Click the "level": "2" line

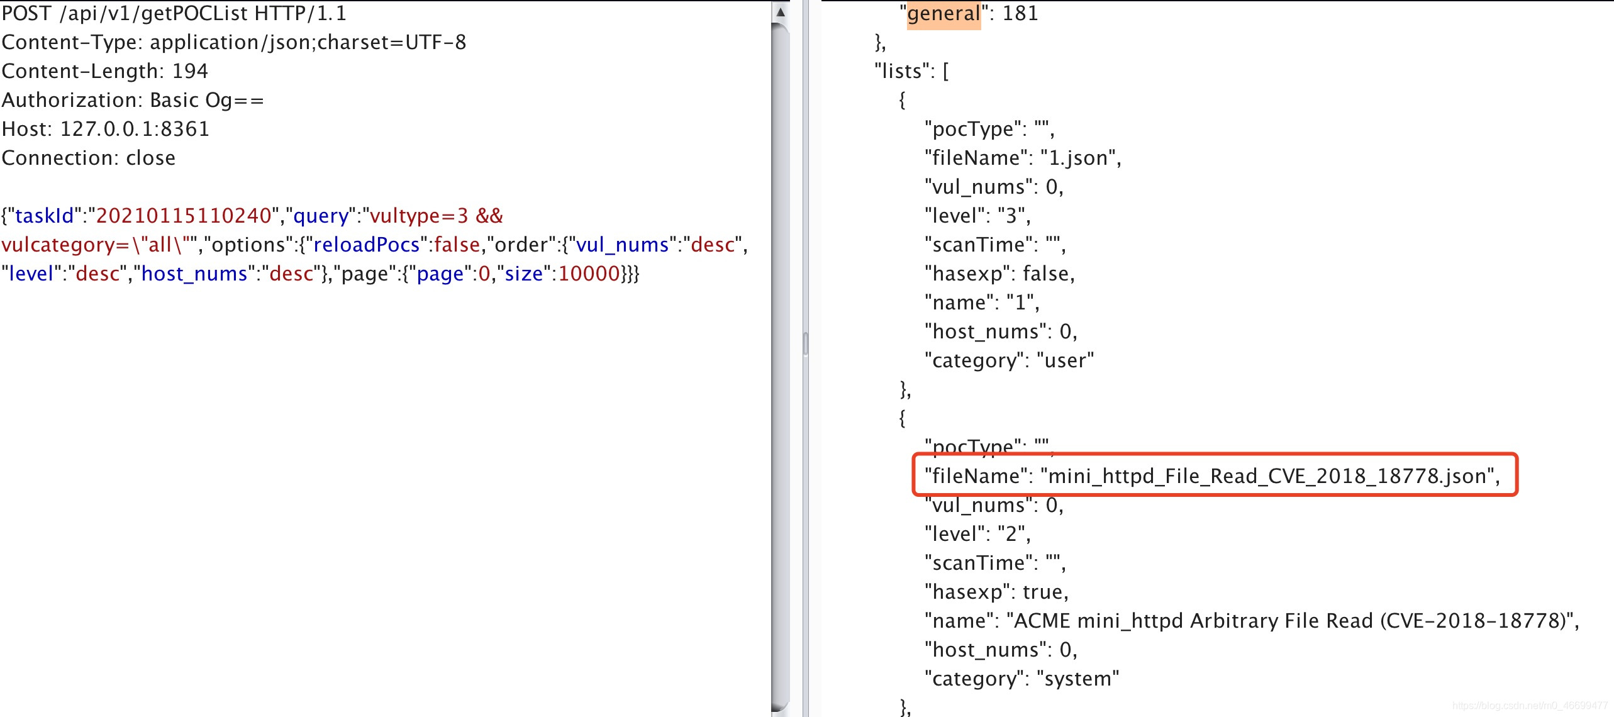point(978,534)
